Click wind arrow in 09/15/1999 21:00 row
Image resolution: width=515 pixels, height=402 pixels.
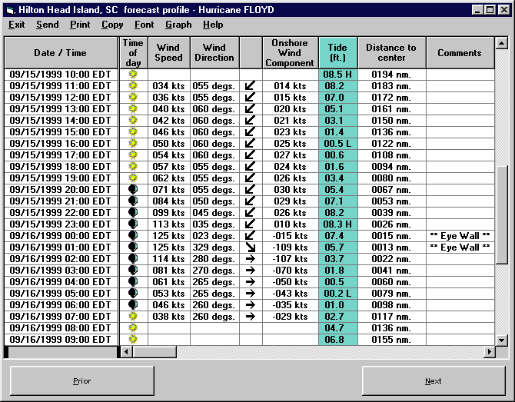tap(250, 201)
